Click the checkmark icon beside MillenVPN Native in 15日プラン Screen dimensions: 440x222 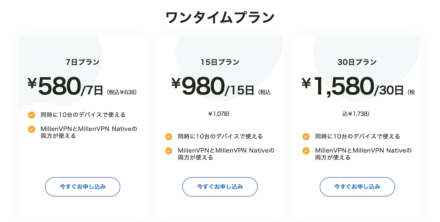[x=169, y=151]
